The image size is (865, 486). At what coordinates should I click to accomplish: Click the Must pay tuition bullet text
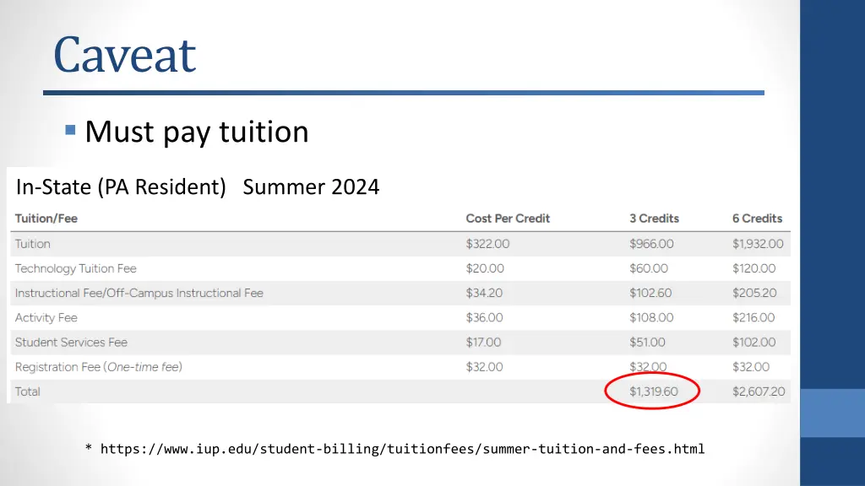(196, 132)
